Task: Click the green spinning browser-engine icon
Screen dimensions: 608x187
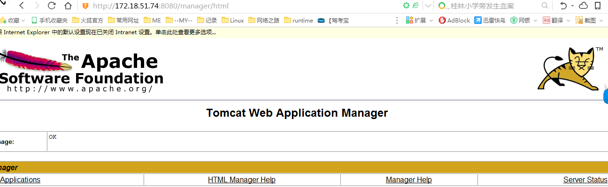Action: 406,6
